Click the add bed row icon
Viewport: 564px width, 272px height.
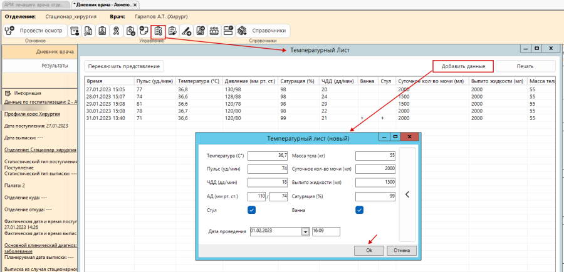point(228,31)
